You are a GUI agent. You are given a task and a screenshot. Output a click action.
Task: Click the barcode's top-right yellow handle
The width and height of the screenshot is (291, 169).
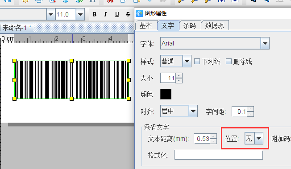tap(129, 61)
